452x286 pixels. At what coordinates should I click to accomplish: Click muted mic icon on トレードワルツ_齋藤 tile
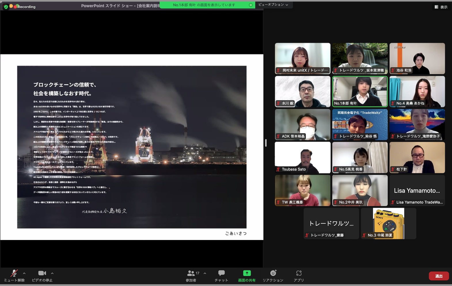[x=307, y=235]
